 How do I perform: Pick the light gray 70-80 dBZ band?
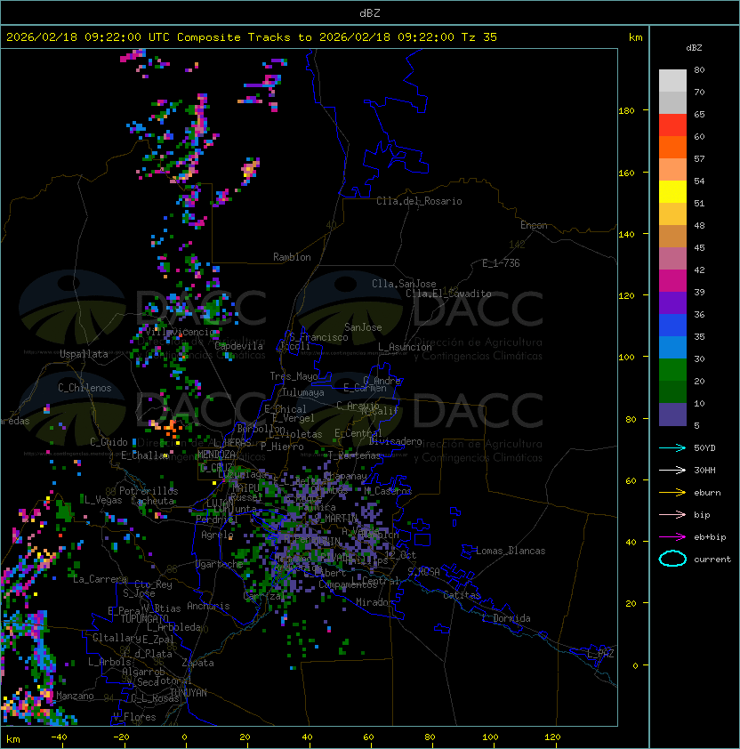click(x=672, y=81)
